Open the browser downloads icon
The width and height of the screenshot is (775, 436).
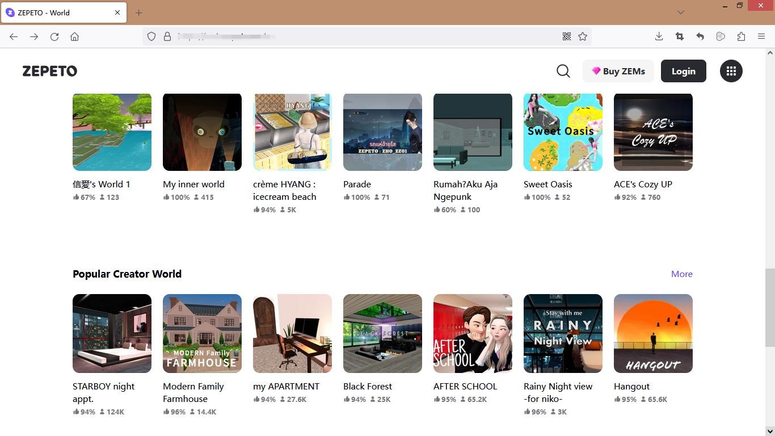point(659,36)
